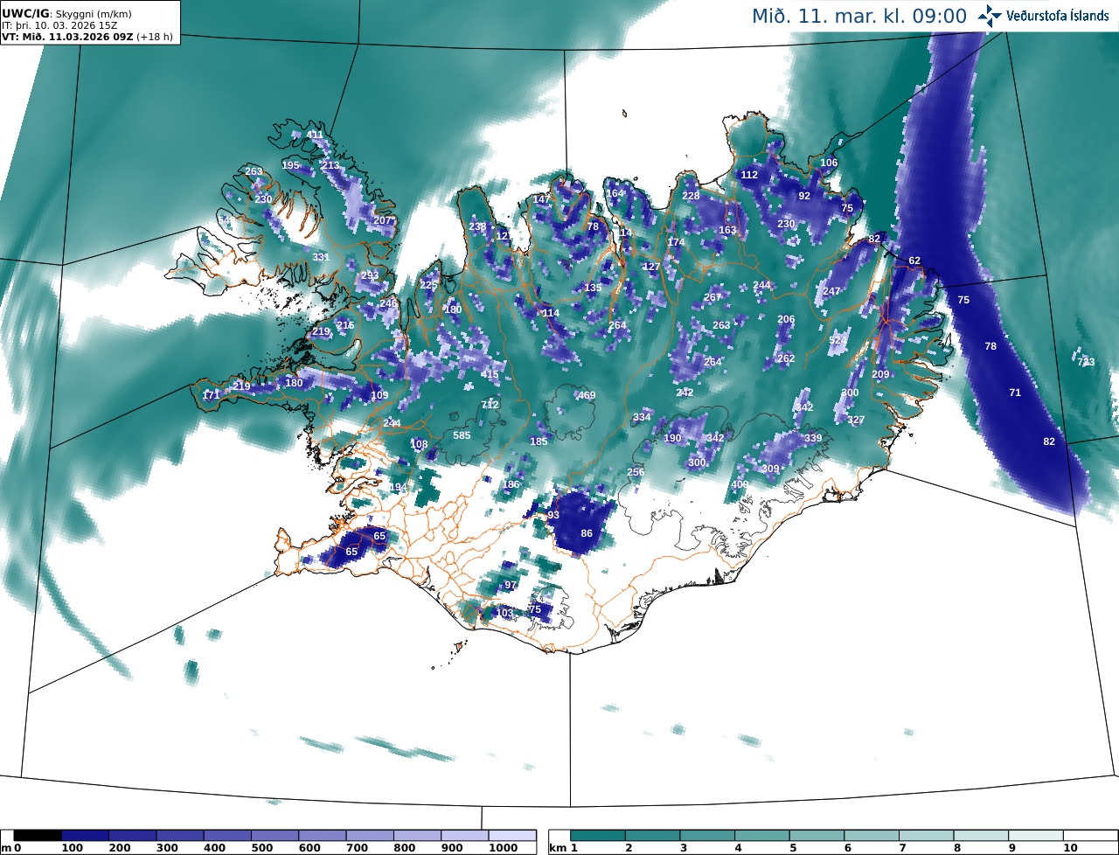Click the visibility value 262

click(x=786, y=358)
